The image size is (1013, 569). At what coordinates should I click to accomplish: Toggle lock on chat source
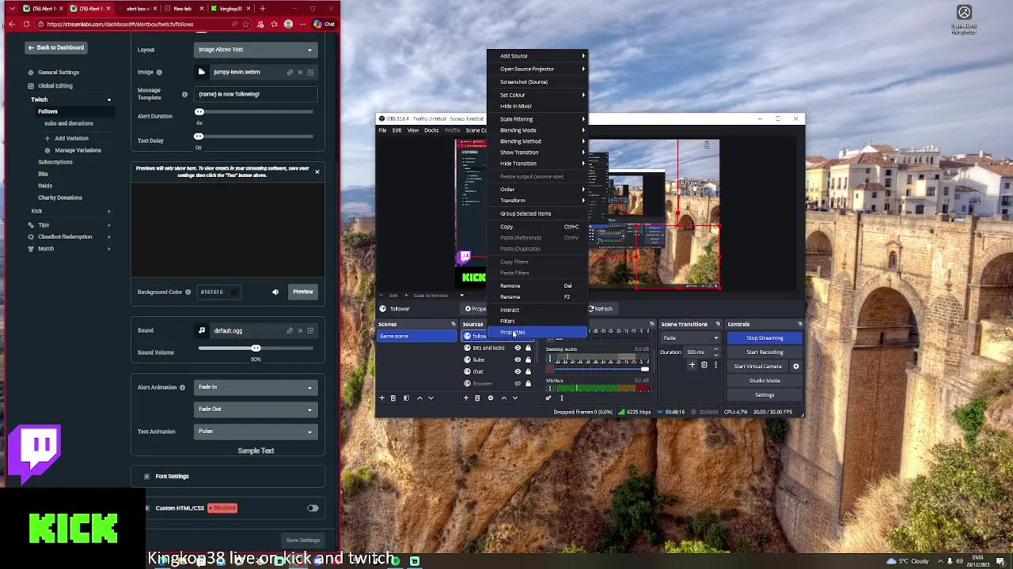(528, 371)
